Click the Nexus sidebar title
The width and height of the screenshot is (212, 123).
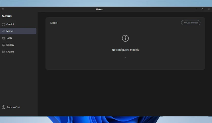(7, 16)
